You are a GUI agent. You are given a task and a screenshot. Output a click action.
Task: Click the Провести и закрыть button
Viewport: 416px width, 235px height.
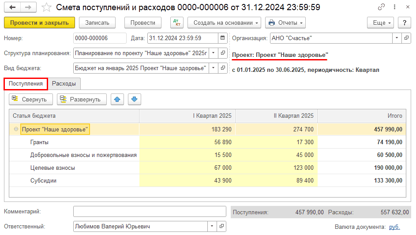point(39,23)
